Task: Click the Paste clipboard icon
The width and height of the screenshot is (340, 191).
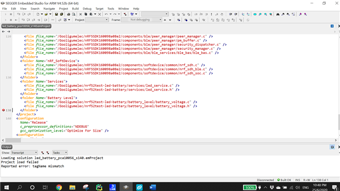Action: (91, 14)
